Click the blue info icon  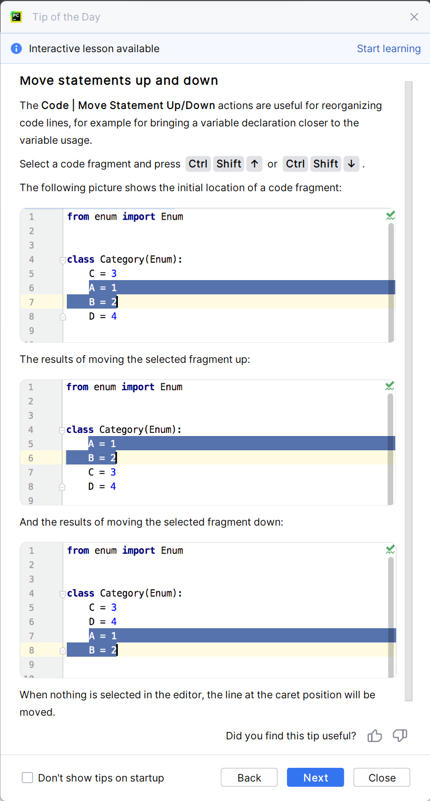pyautogui.click(x=16, y=48)
